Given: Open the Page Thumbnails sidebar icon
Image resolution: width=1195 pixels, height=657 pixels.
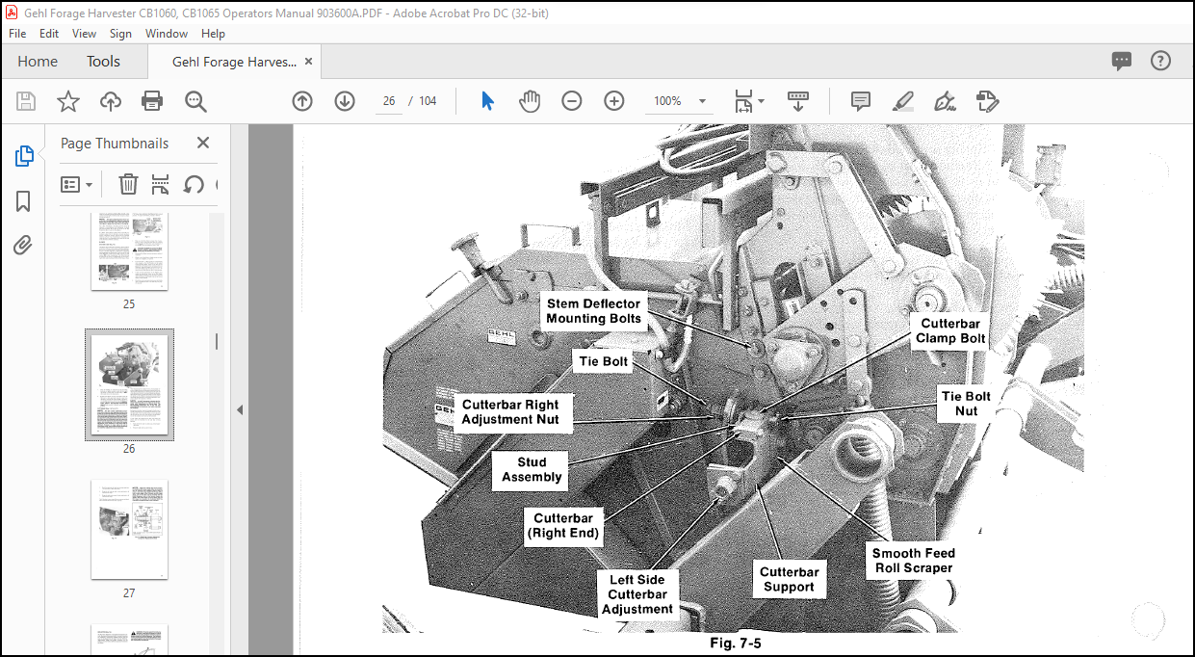Looking at the screenshot, I should coord(24,156).
